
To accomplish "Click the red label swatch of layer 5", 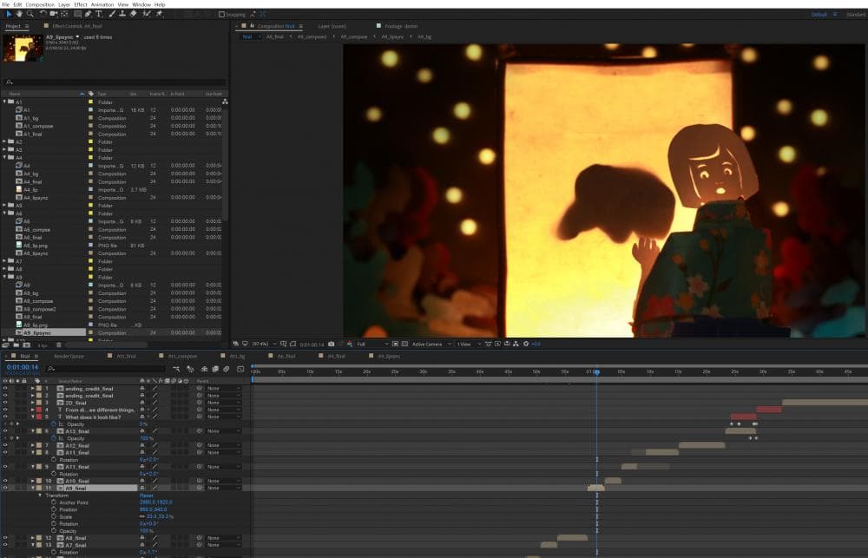I will click(39, 417).
